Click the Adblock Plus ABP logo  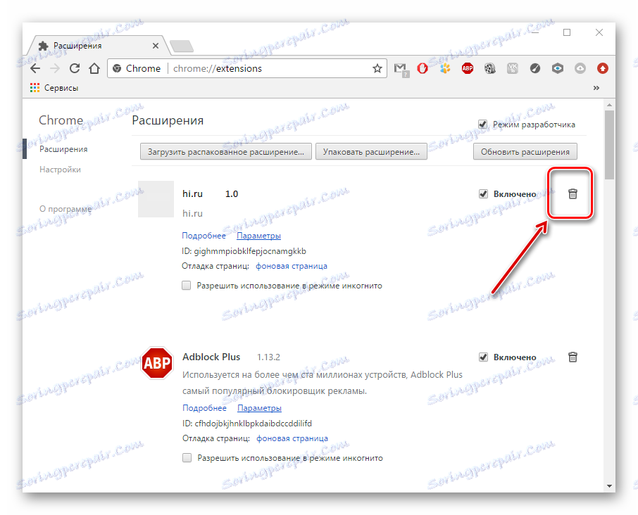[x=157, y=362]
